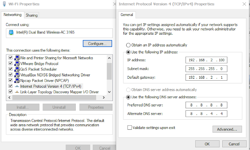Click the Subnet mask field
The image size is (250, 150).
[x=206, y=69]
